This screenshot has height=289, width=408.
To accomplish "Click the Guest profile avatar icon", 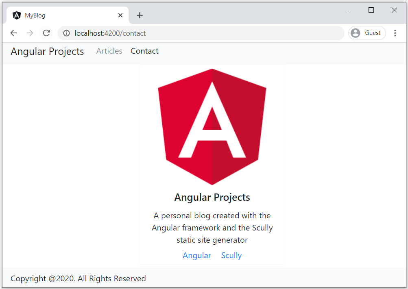I will point(355,33).
